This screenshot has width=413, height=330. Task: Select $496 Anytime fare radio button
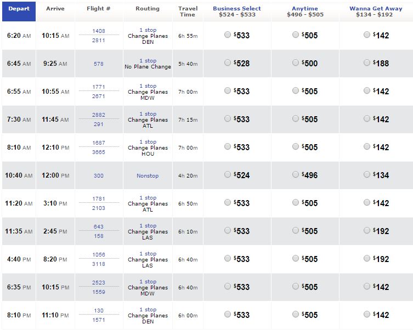pos(296,175)
